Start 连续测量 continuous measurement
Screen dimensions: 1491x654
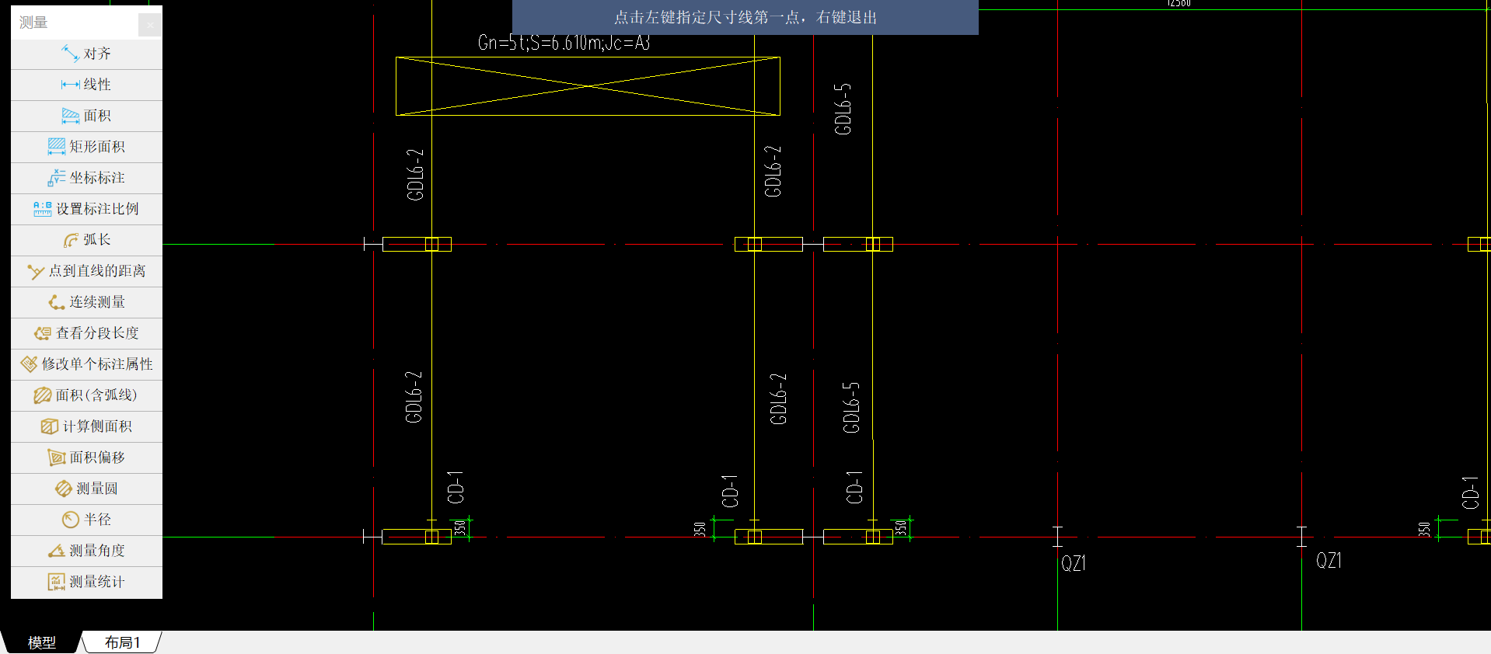86,302
